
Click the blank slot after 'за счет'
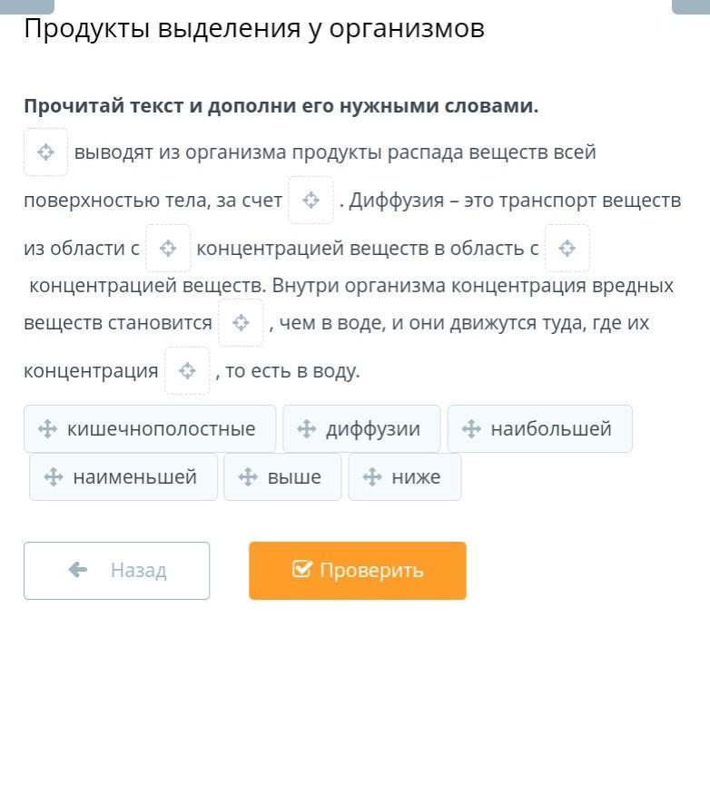[311, 200]
